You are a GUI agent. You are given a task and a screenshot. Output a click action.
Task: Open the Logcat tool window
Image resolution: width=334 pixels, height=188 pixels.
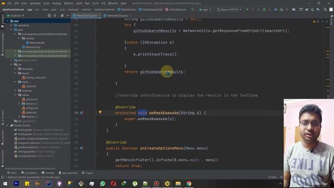[x=87, y=173]
